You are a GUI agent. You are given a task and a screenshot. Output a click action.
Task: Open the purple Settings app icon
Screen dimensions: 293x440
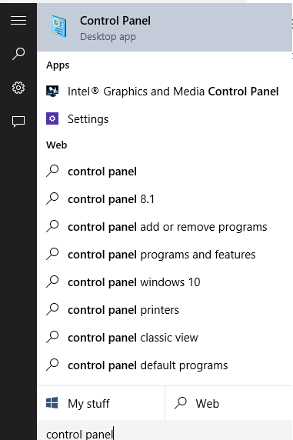pyautogui.click(x=52, y=118)
